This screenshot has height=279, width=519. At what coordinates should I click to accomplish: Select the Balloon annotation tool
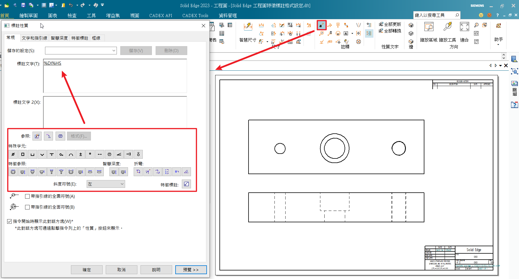(321, 33)
